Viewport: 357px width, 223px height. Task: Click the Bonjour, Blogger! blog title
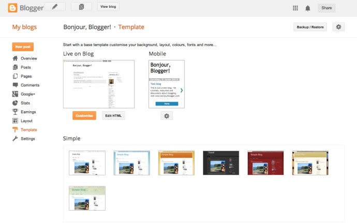pyautogui.click(x=87, y=27)
